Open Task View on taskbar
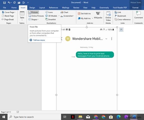 pyautogui.click(x=65, y=117)
